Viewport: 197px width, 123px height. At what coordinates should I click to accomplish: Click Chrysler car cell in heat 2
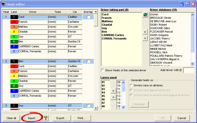[x=75, y=76]
